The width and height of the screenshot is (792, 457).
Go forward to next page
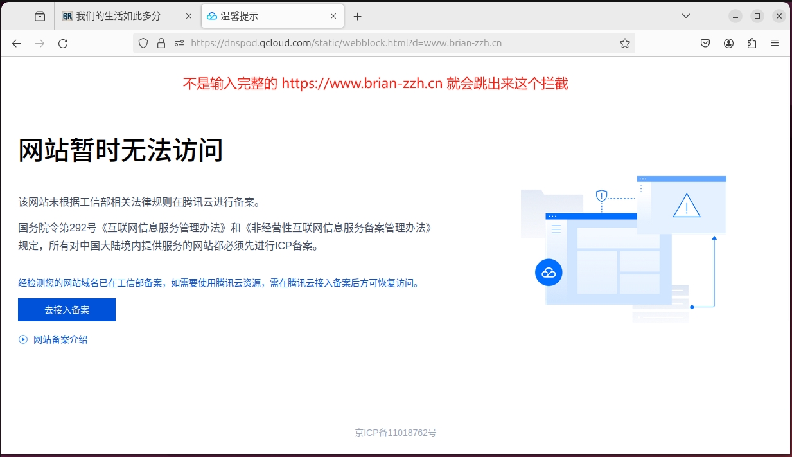tap(40, 43)
